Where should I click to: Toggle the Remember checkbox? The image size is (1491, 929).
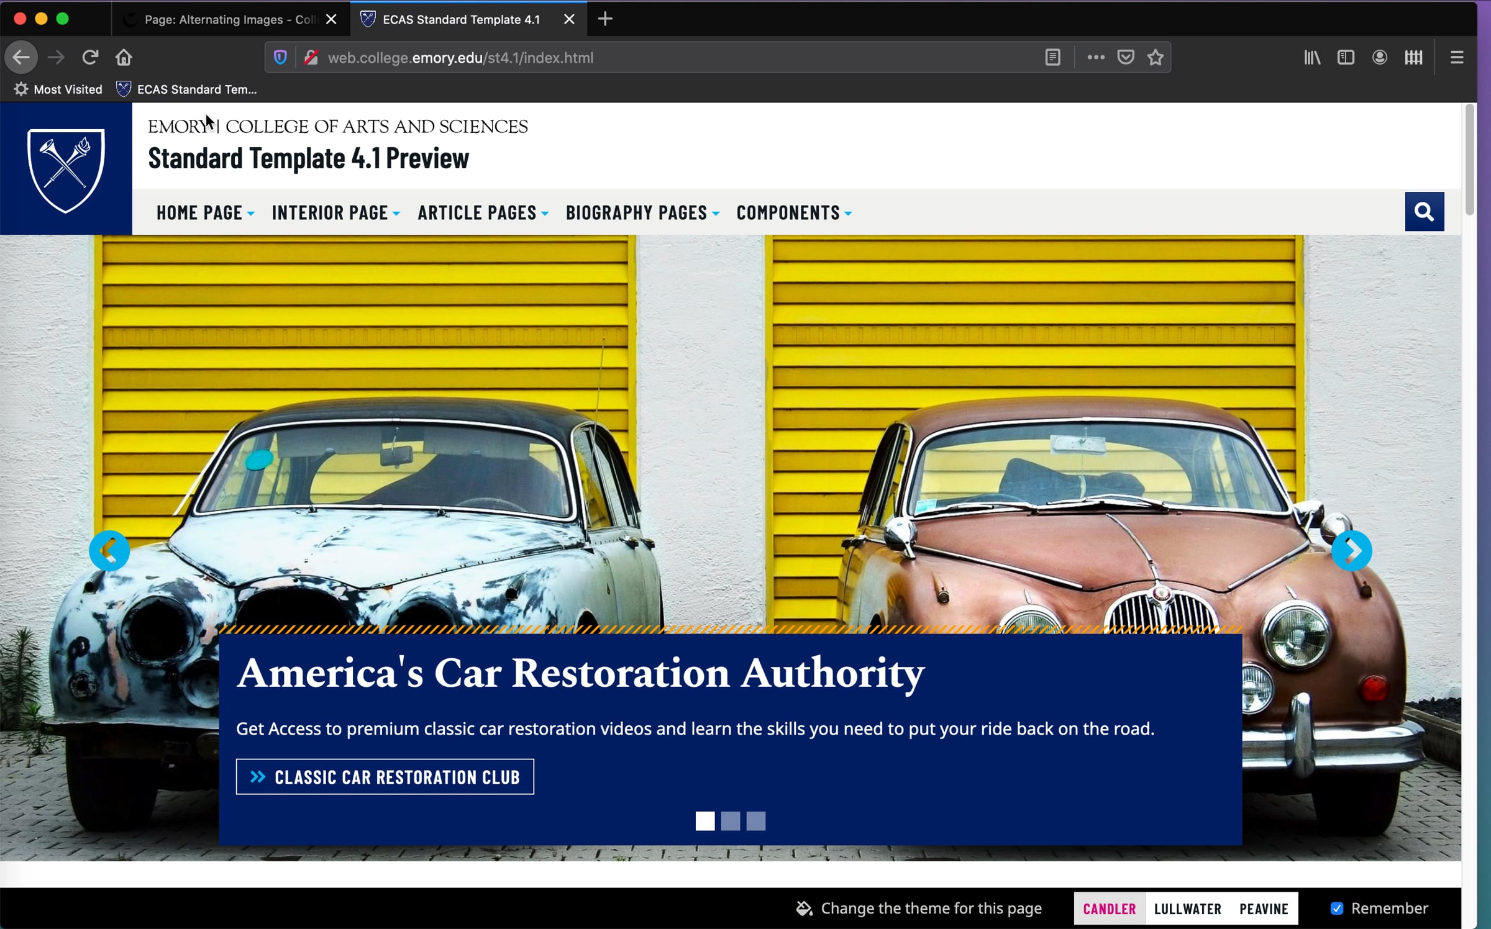click(x=1337, y=909)
